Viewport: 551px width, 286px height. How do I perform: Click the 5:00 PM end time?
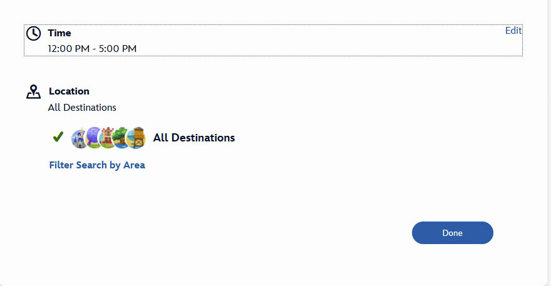[x=118, y=48]
